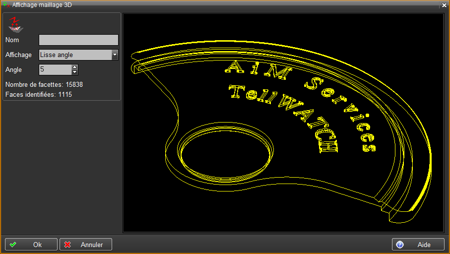
Task: Click into the Nom text field
Action: click(x=78, y=40)
